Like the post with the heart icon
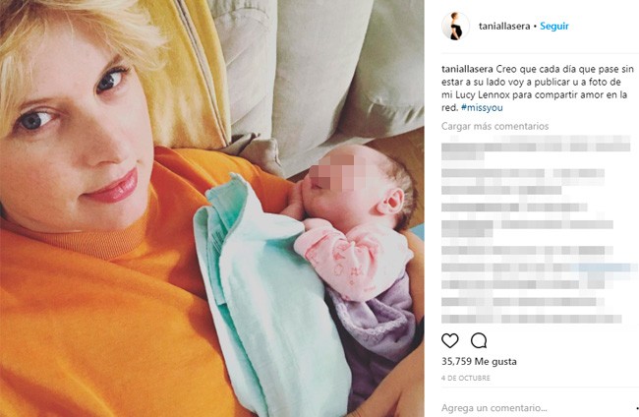 [450, 340]
